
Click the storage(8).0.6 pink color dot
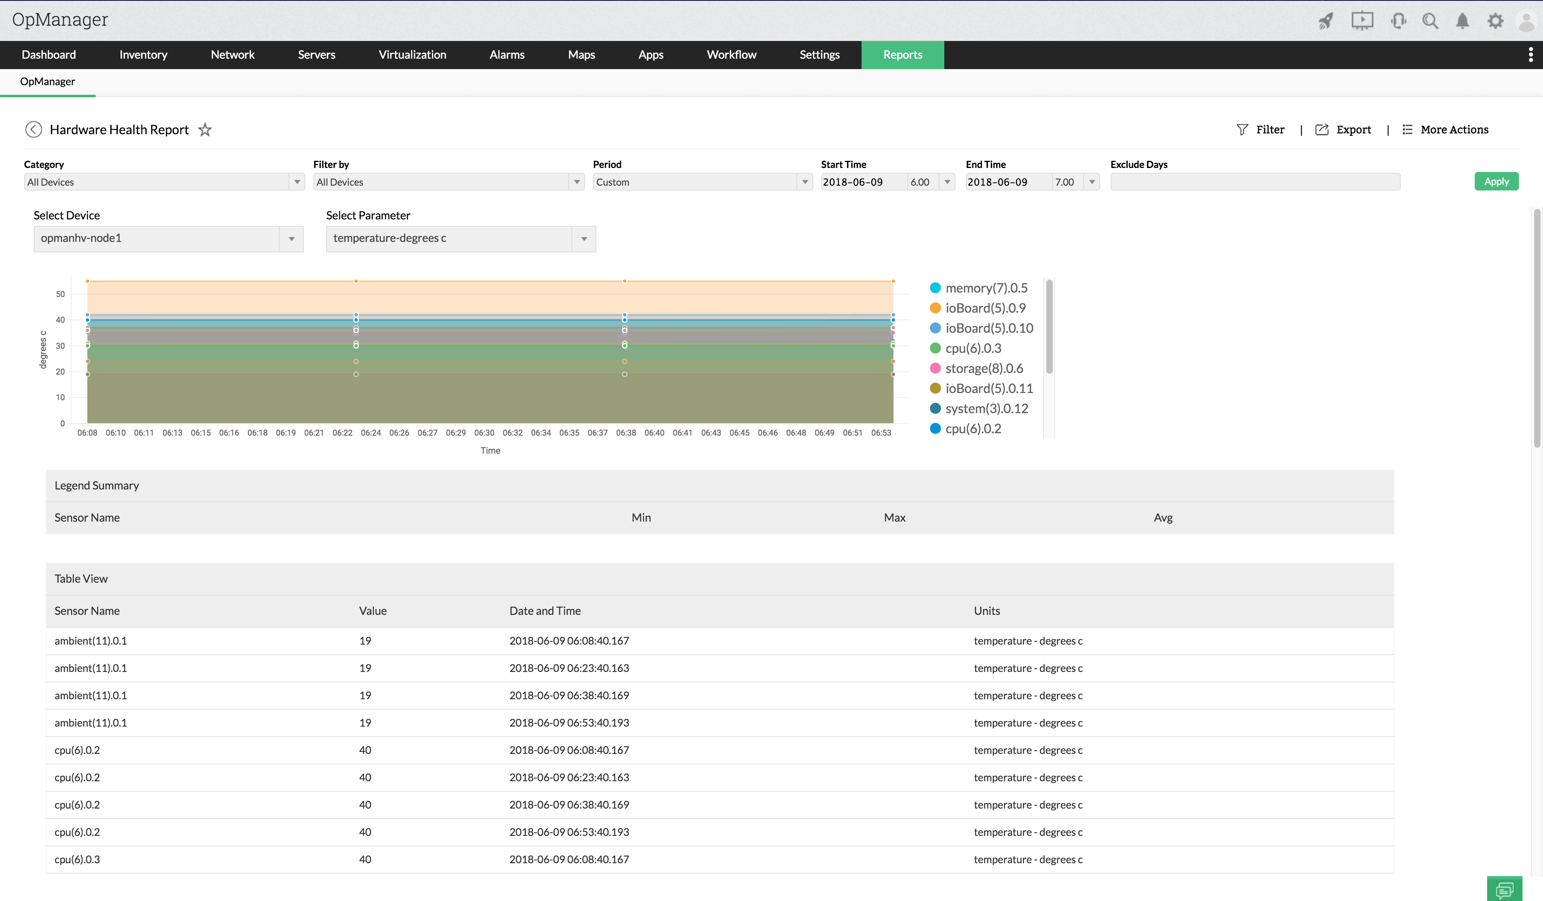coord(935,368)
